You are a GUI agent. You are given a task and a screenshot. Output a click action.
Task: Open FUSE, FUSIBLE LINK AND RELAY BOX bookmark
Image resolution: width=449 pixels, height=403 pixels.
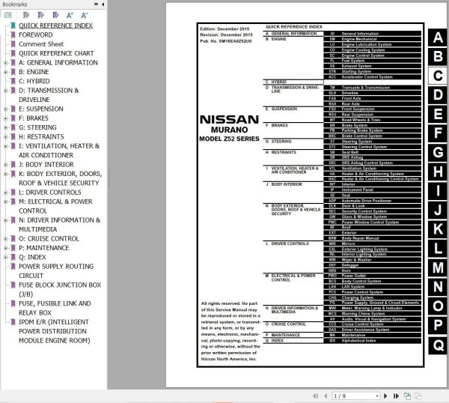(55, 308)
